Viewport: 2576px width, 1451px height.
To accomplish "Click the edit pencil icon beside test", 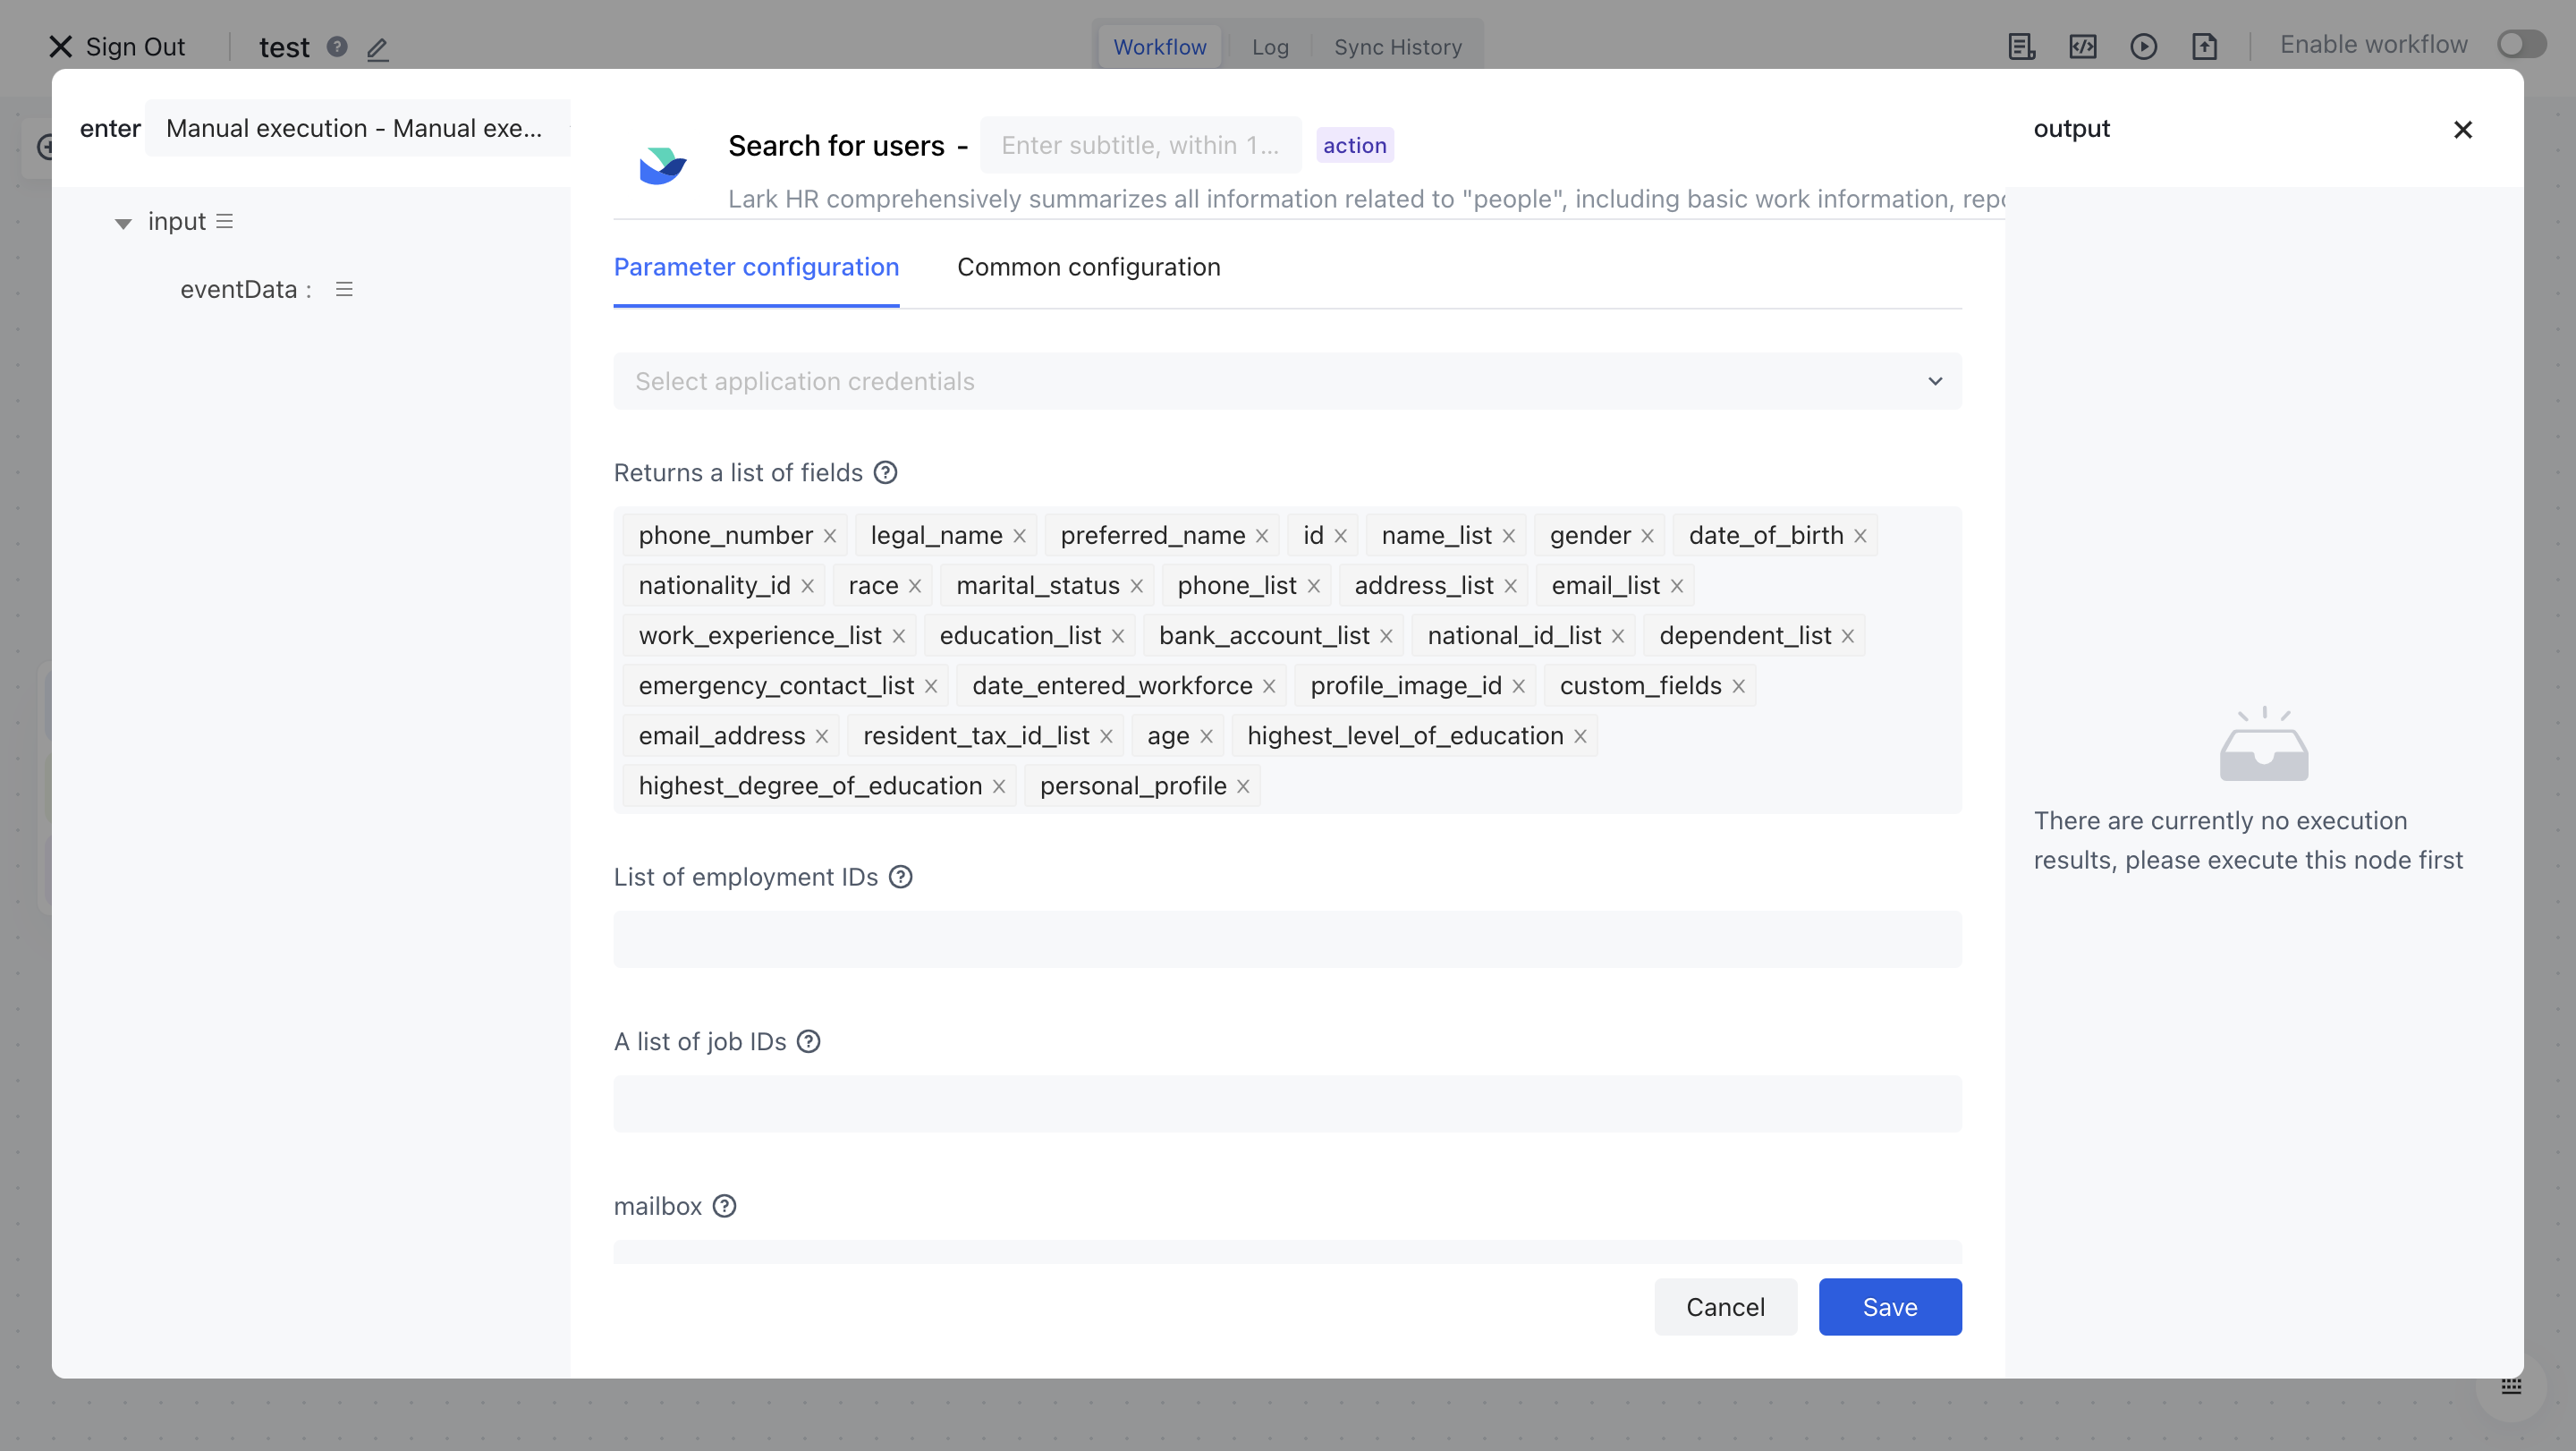I will [x=377, y=48].
